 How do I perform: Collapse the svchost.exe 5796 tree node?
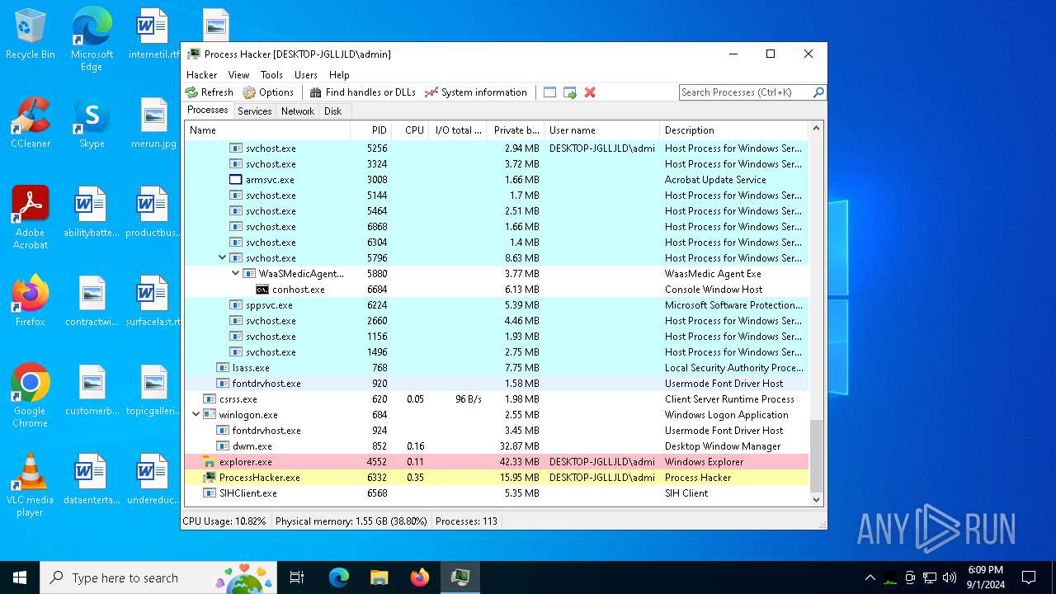[222, 258]
